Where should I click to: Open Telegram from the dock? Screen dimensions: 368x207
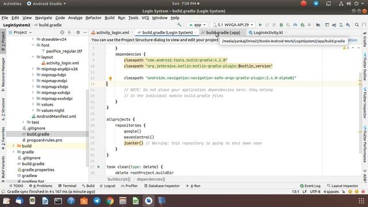[97, 201]
